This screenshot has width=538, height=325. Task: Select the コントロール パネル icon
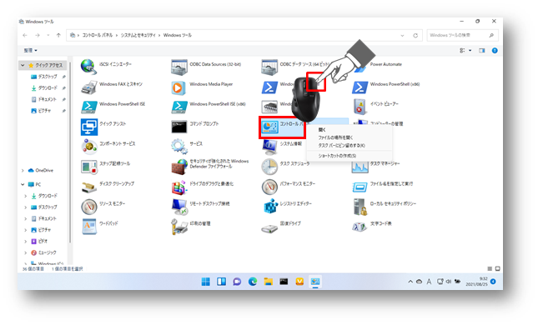269,127
